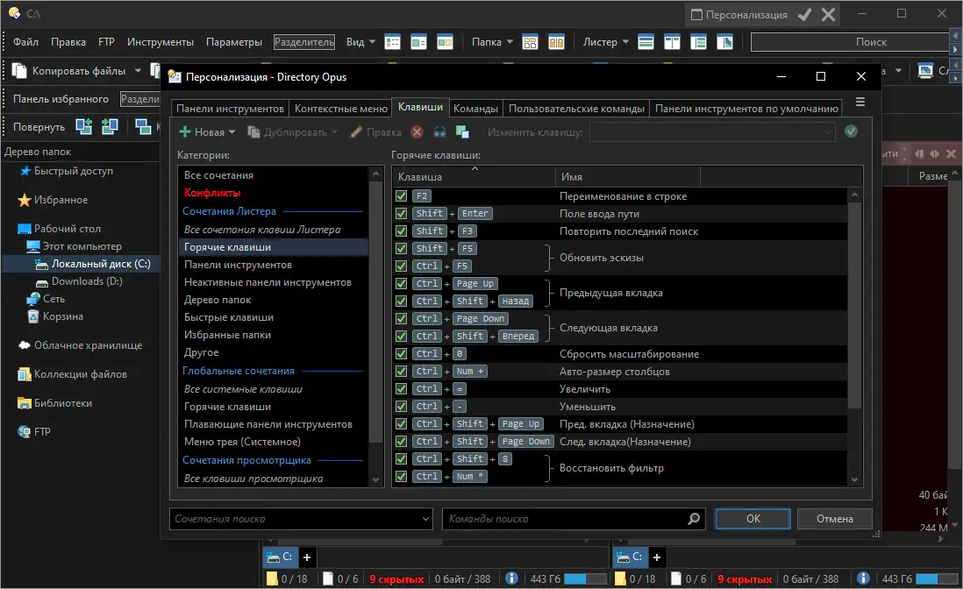Switch to the Команды tab

pyautogui.click(x=476, y=109)
